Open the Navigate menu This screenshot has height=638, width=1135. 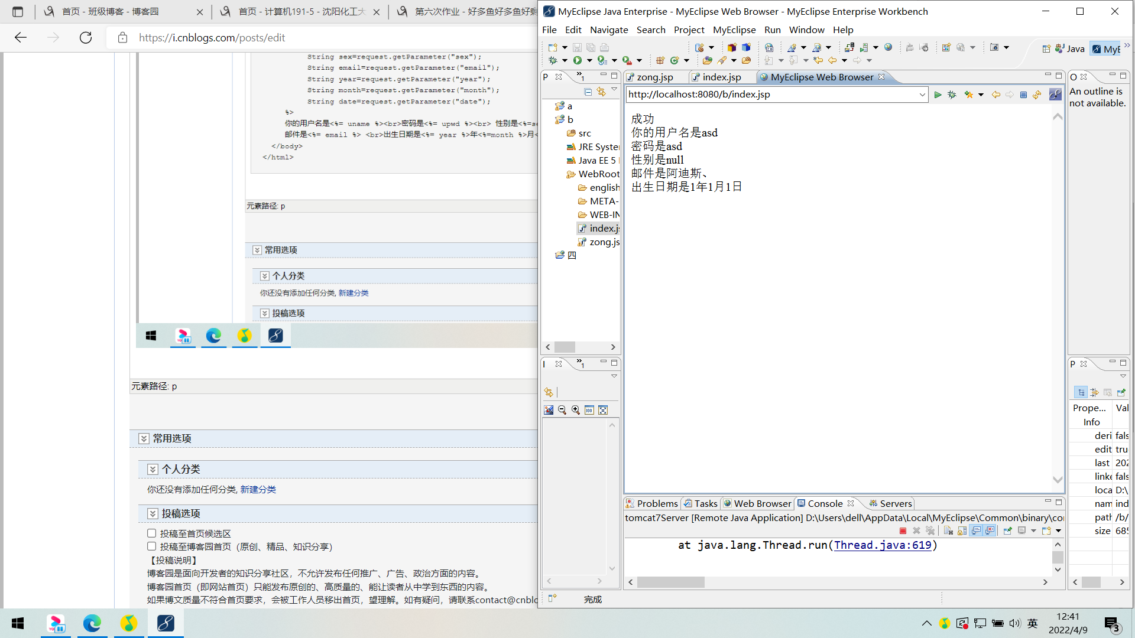608,30
